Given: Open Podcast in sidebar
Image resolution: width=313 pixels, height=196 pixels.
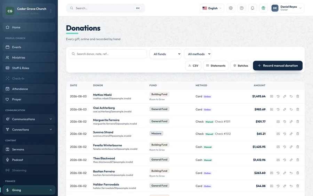Looking at the screenshot, I should pos(29,160).
